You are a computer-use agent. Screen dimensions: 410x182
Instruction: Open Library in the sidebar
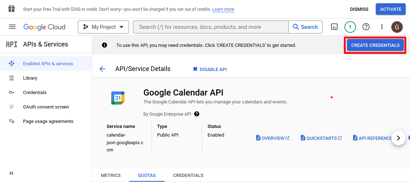[30, 78]
